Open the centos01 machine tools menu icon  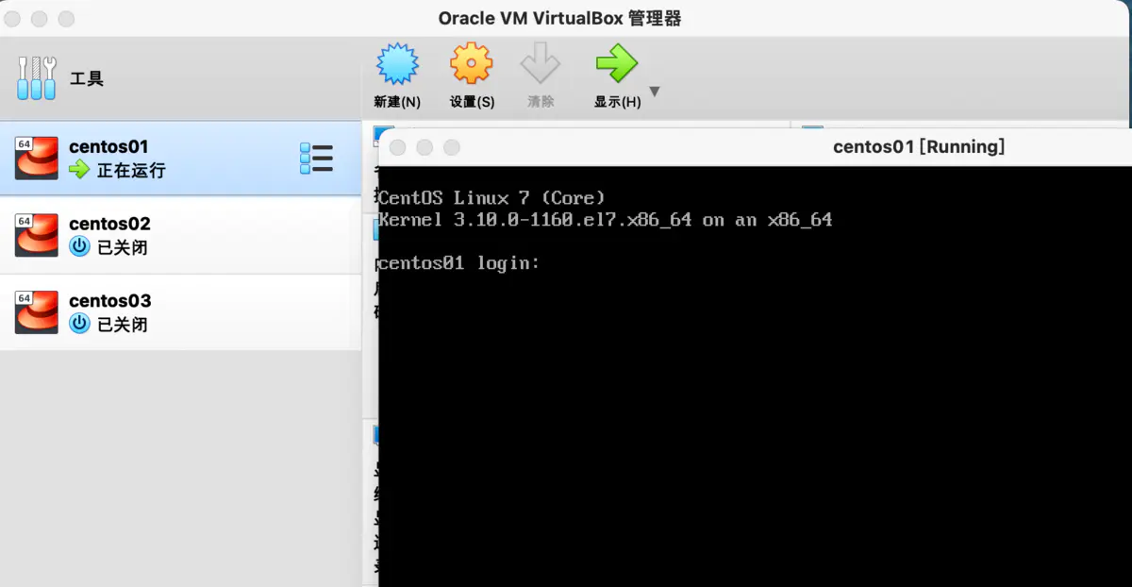tap(316, 159)
